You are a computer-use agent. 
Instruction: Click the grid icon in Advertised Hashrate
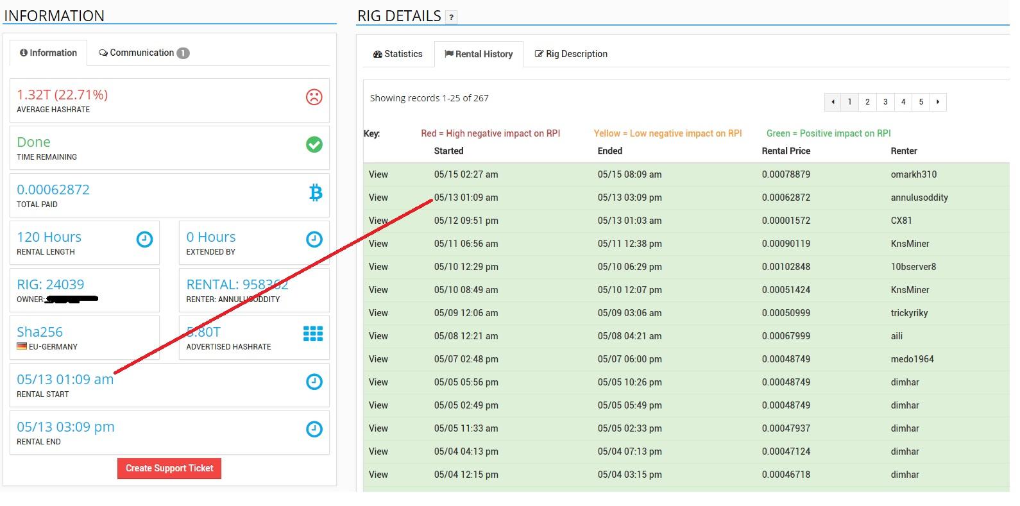pos(313,333)
